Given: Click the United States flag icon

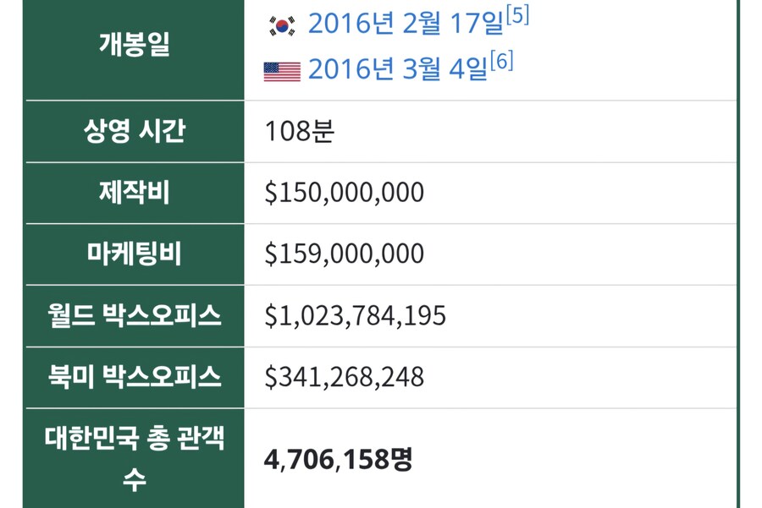Looking at the screenshot, I should click(x=282, y=71).
